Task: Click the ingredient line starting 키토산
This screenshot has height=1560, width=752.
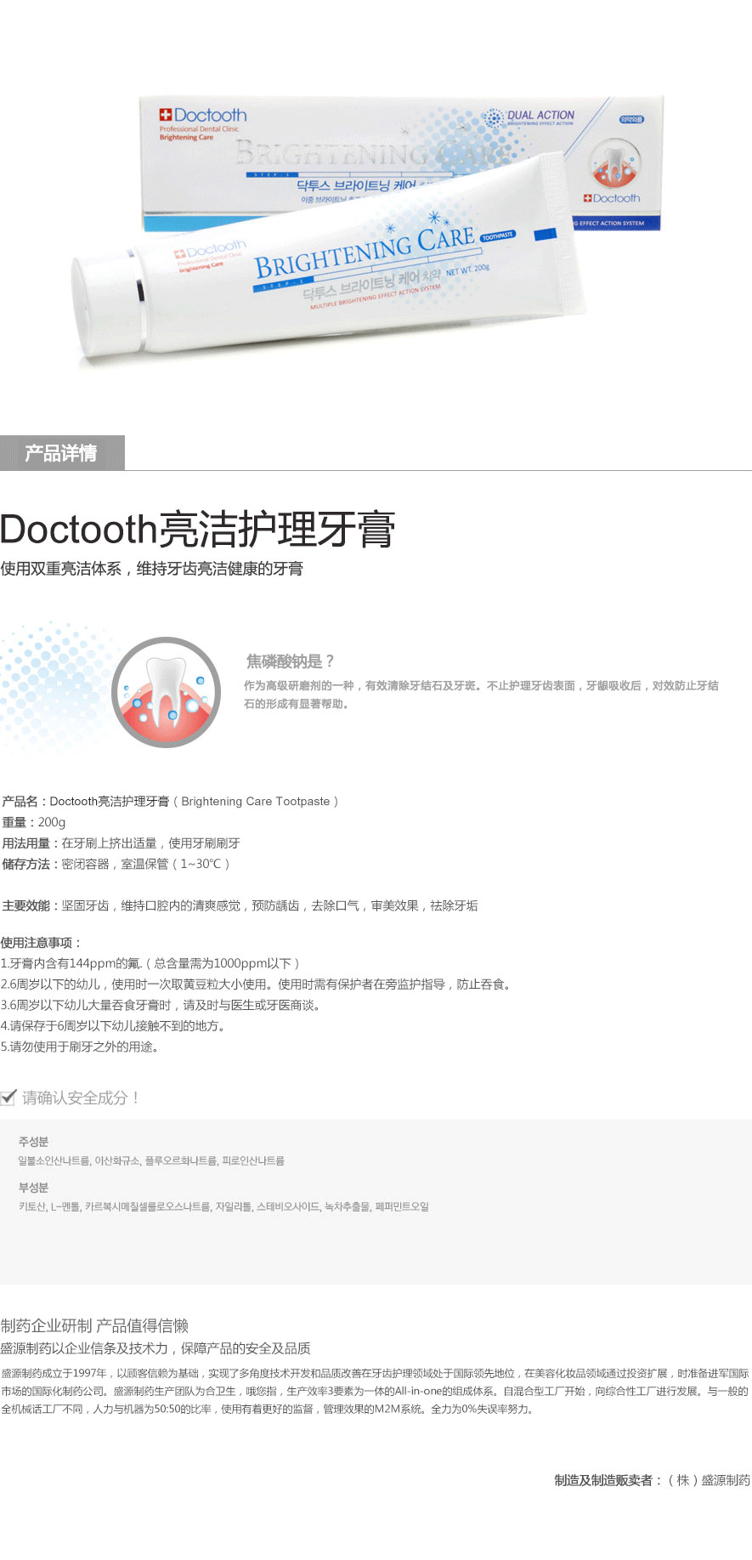Action: 223,1206
